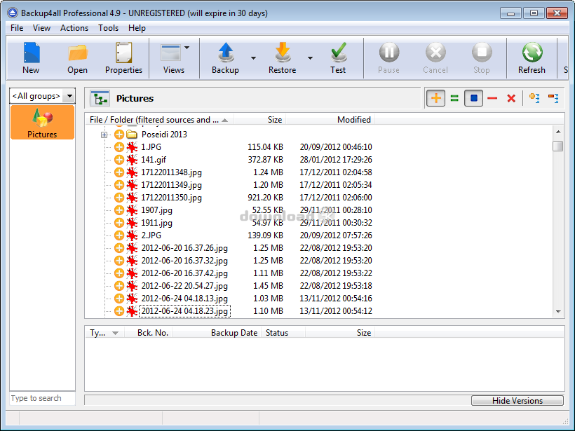Select the file 17122011349.jpg
575x431 pixels.
[x=171, y=185]
